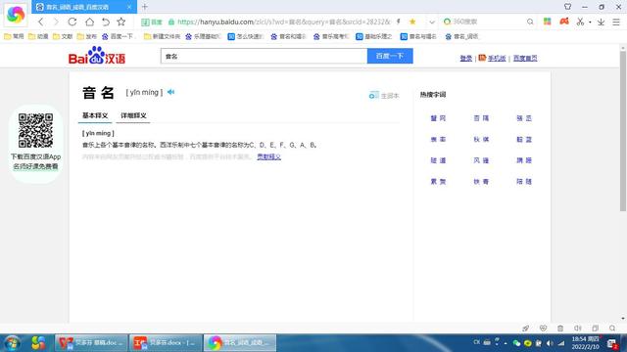The height and width of the screenshot is (352, 627).
Task: Click the hollow star bookmark icon in toolbar
Action: pyautogui.click(x=121, y=22)
